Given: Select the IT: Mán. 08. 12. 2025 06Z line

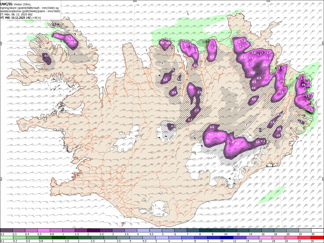Looking at the screenshot, I should coord(16,14).
